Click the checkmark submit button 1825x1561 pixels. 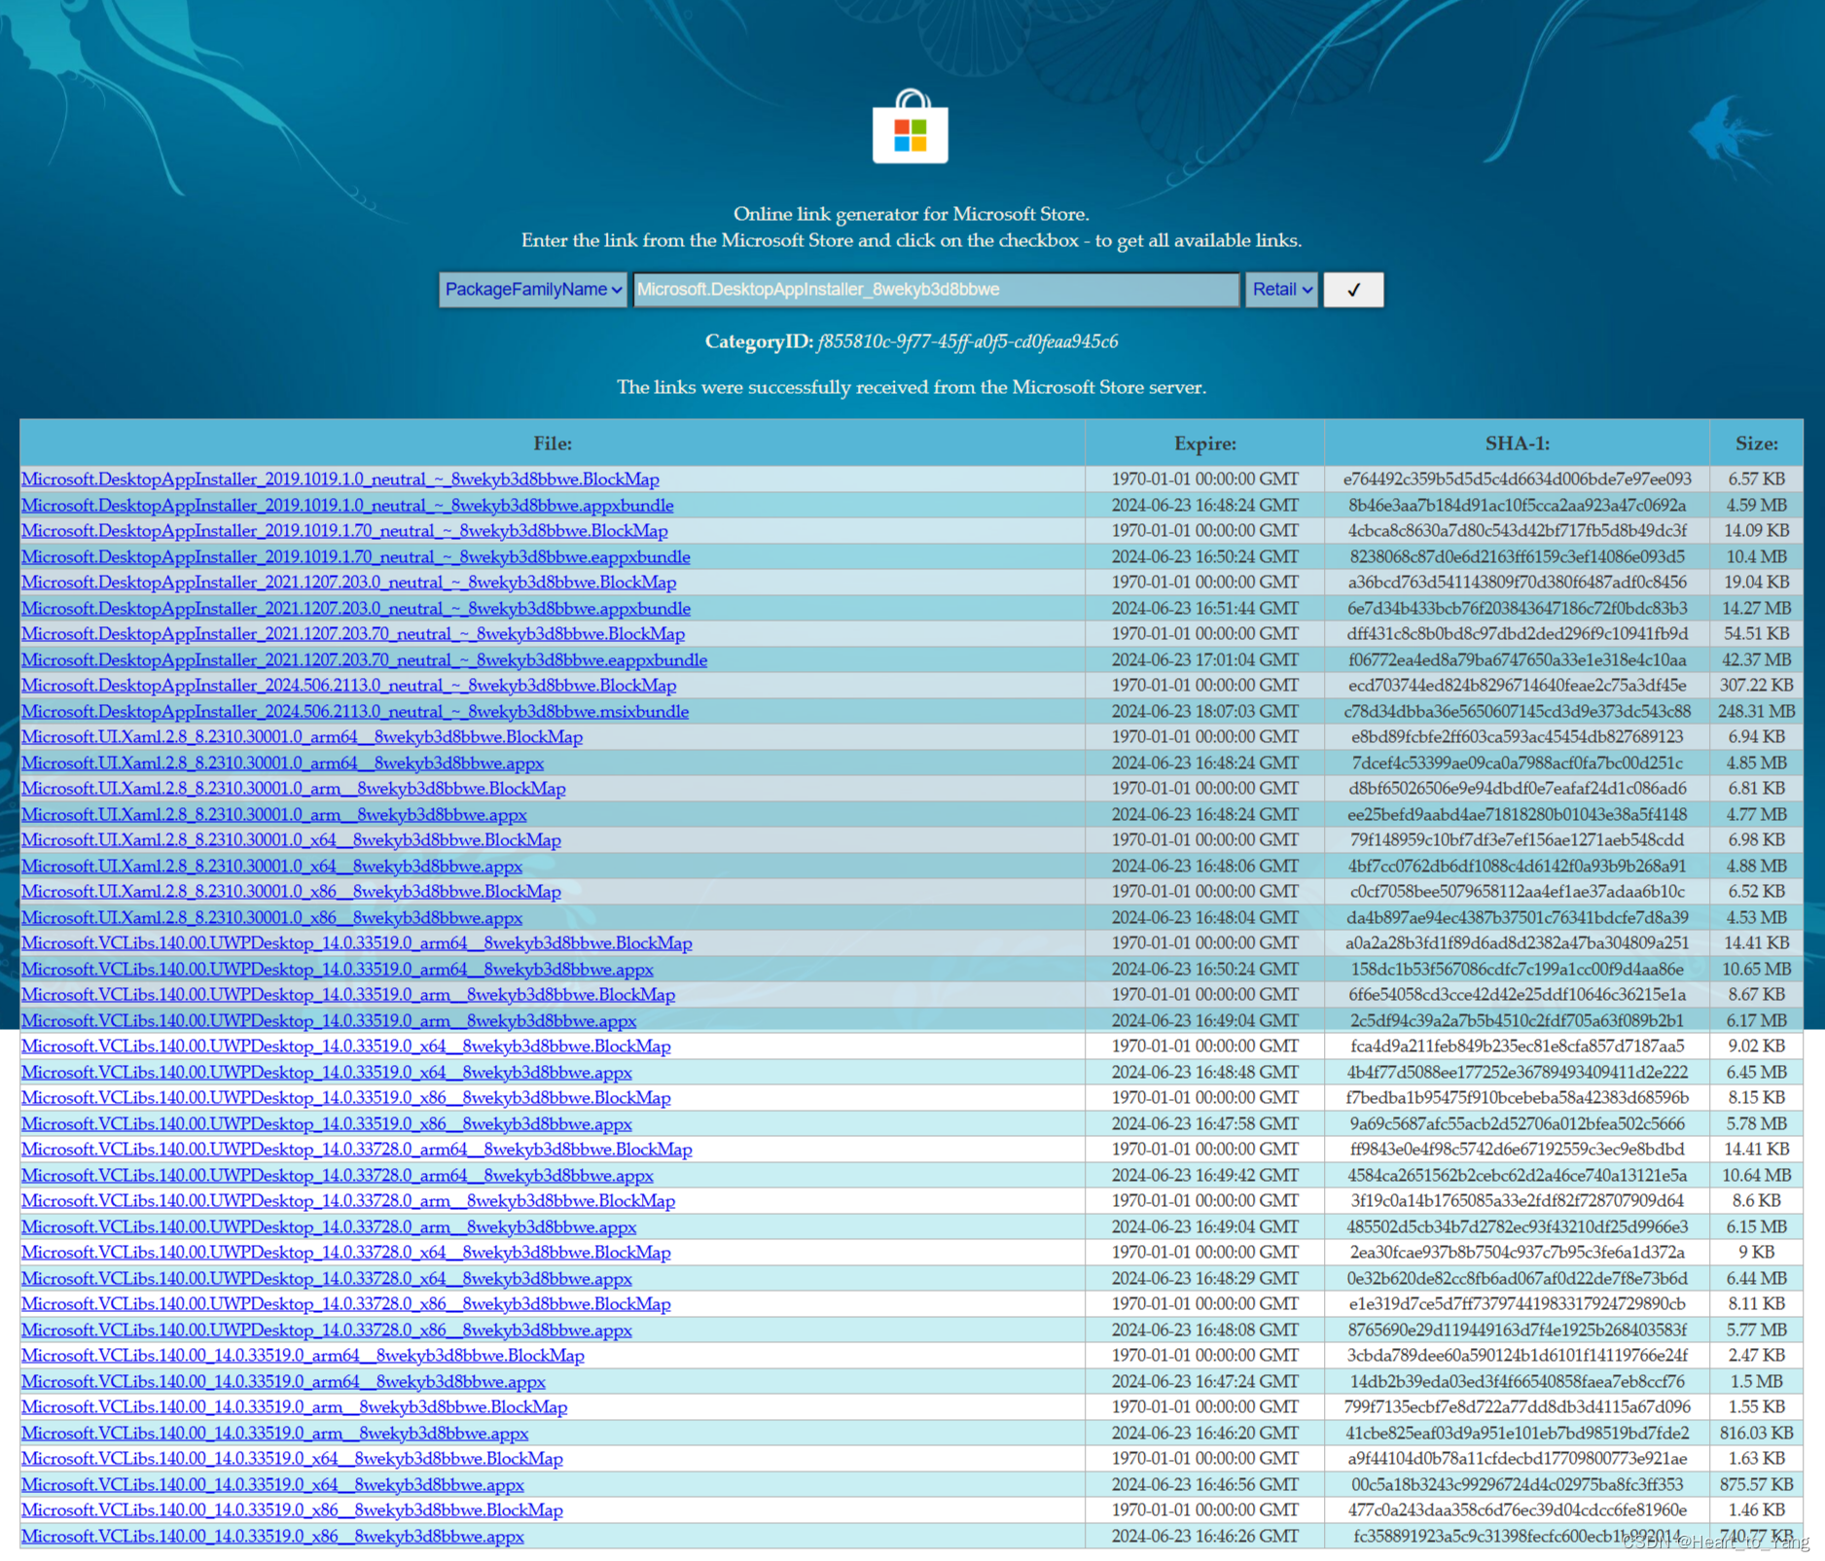click(1353, 290)
